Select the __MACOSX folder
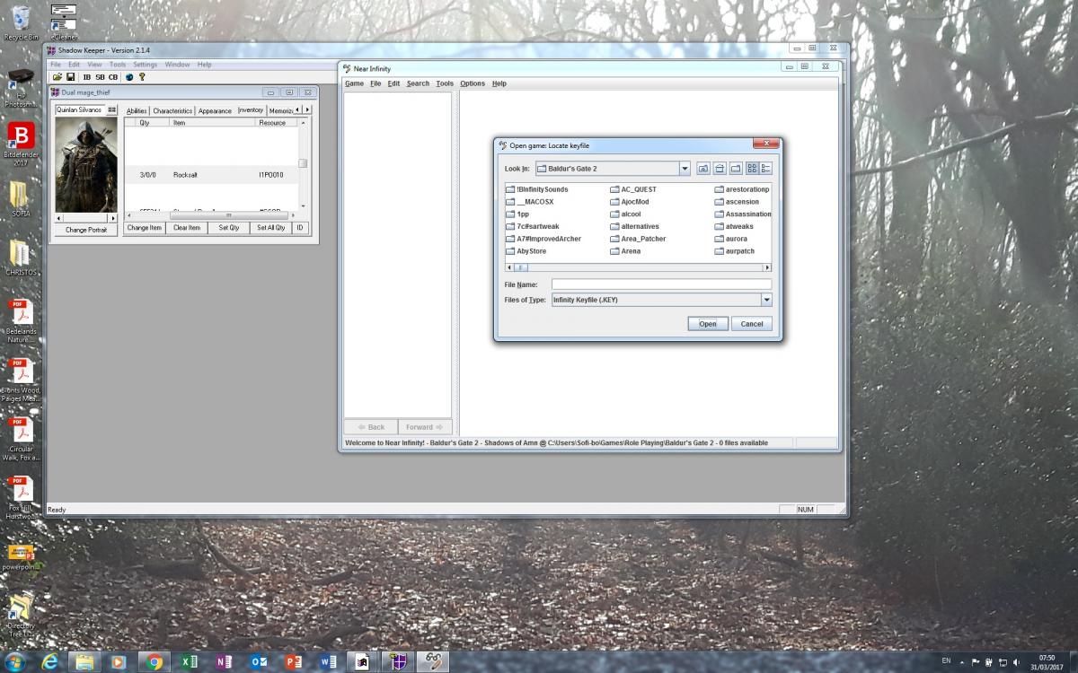 (529, 202)
